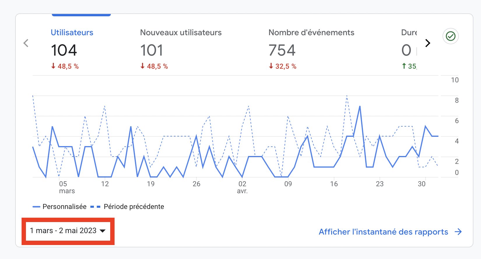
Task: Click the 48,5 % change under Nouveaux utilisateurs
Action: (154, 66)
